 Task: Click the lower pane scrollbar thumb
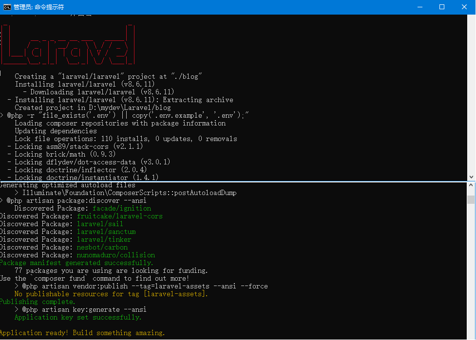[471, 199]
